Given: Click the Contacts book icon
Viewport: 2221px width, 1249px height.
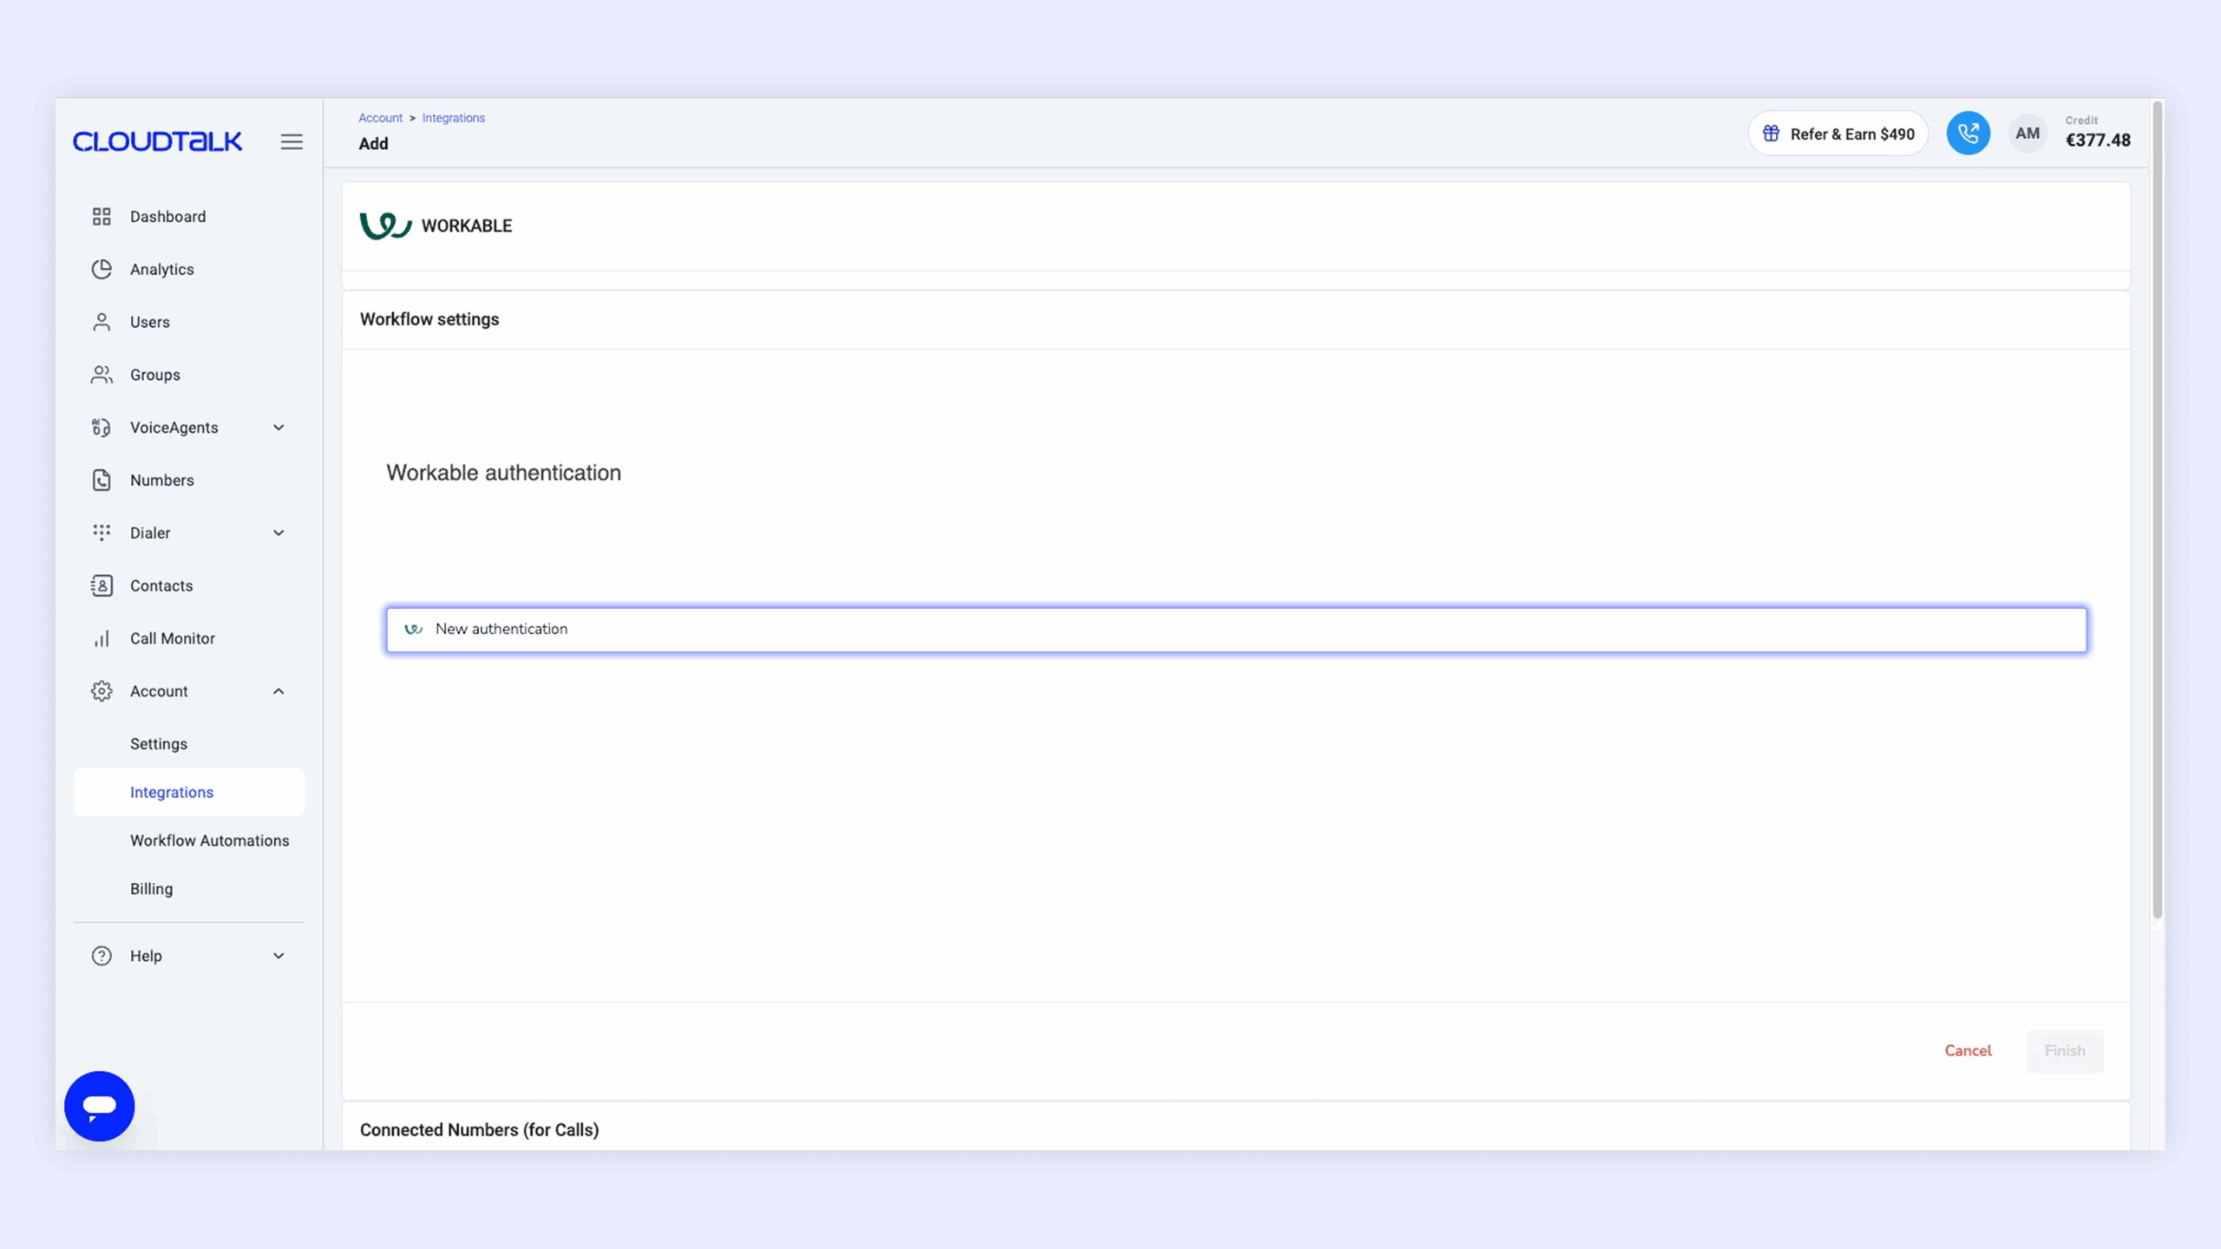Looking at the screenshot, I should point(102,585).
